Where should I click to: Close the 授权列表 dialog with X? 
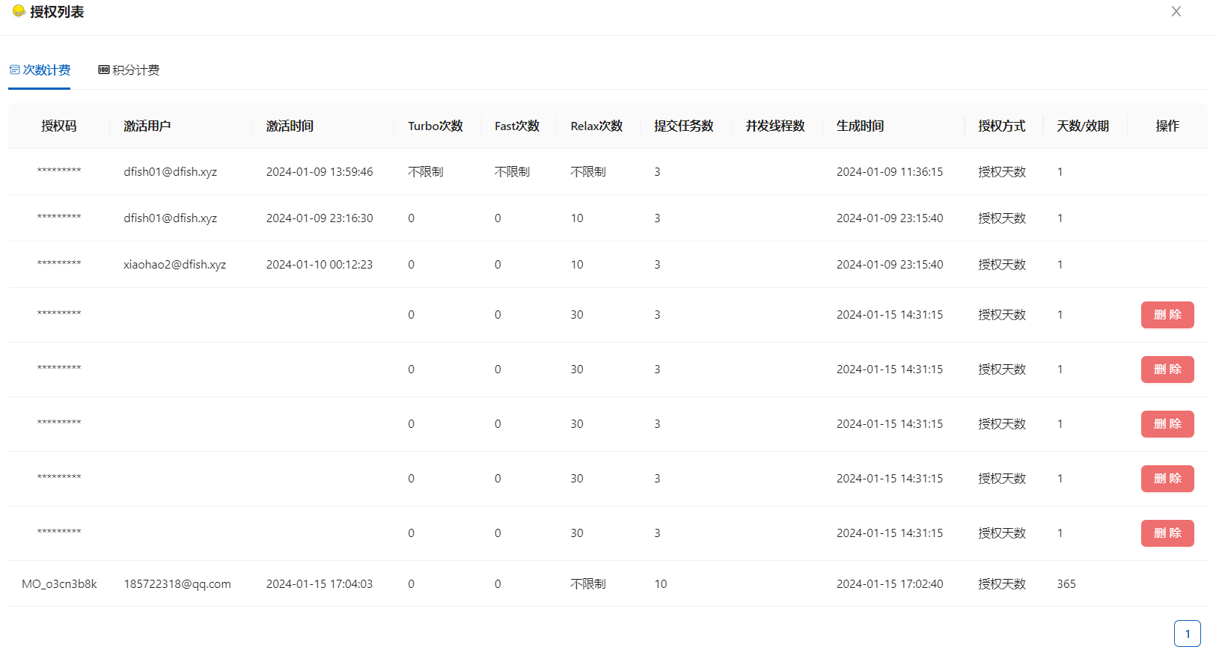point(1176,11)
